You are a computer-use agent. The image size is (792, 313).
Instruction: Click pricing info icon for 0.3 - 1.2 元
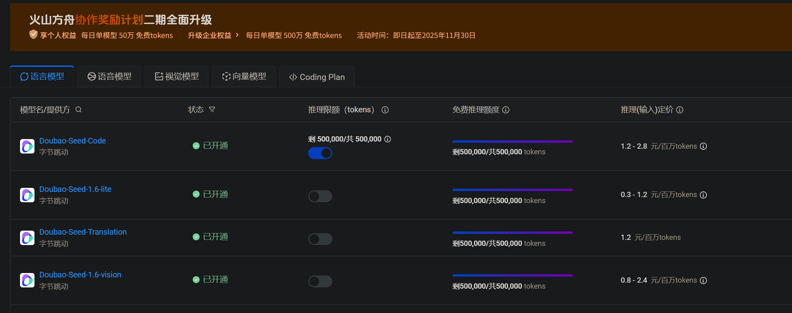703,195
